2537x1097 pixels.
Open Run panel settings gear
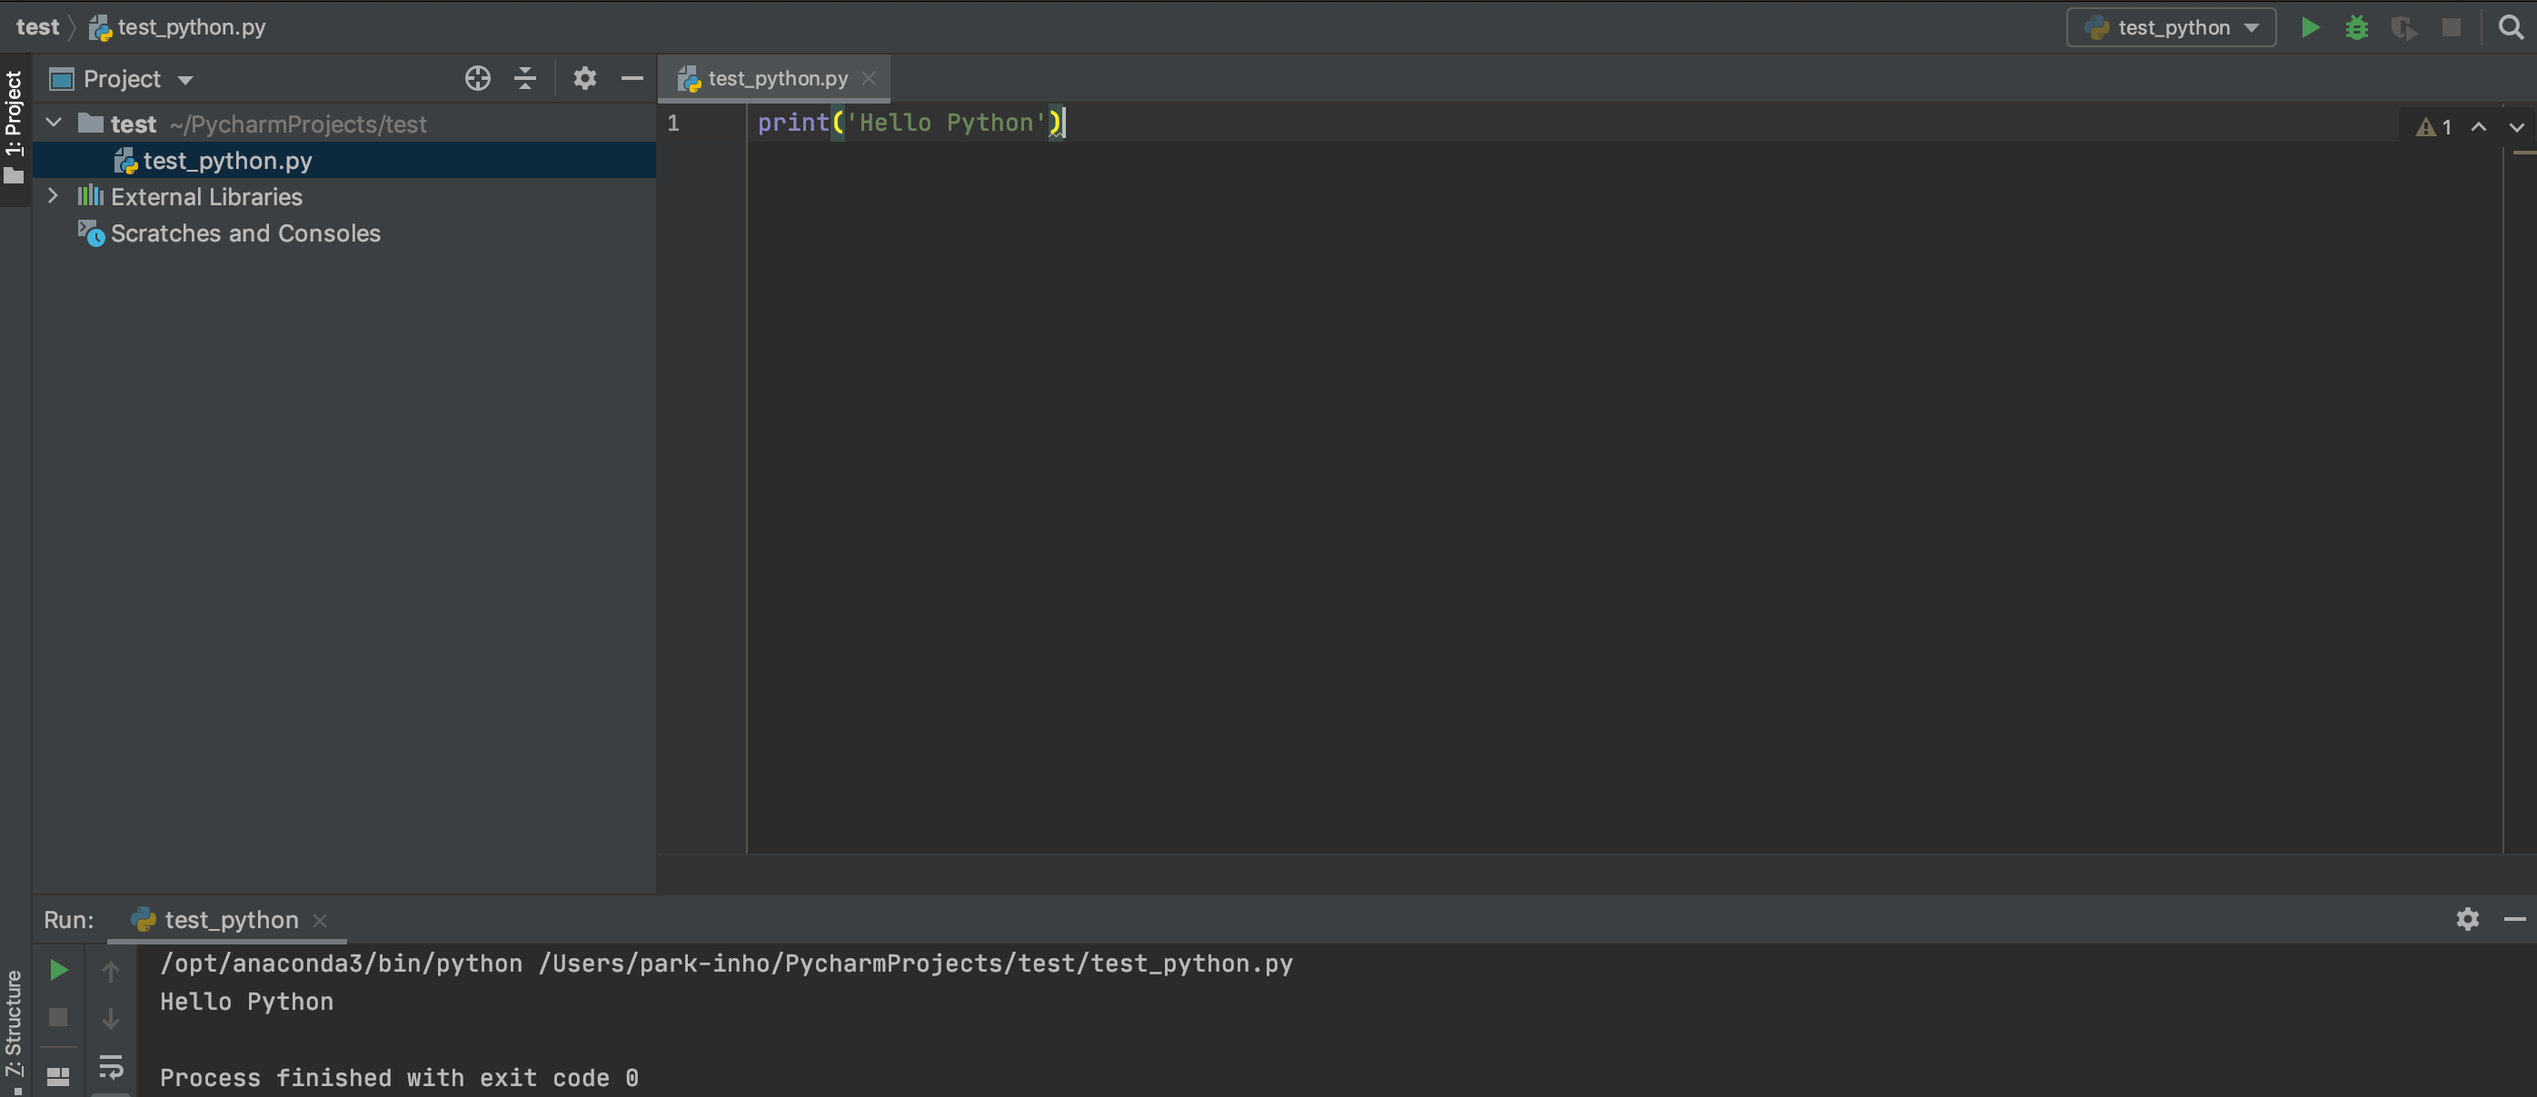pyautogui.click(x=2467, y=919)
